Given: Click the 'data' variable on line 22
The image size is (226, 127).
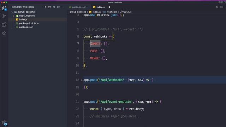Looking at the screenshot, I should [x=117, y=109].
